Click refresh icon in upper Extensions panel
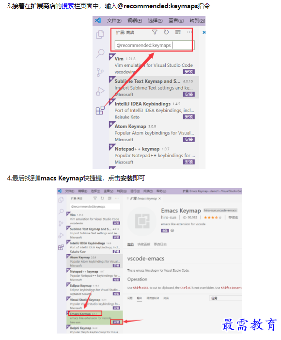 pyautogui.click(x=166, y=32)
